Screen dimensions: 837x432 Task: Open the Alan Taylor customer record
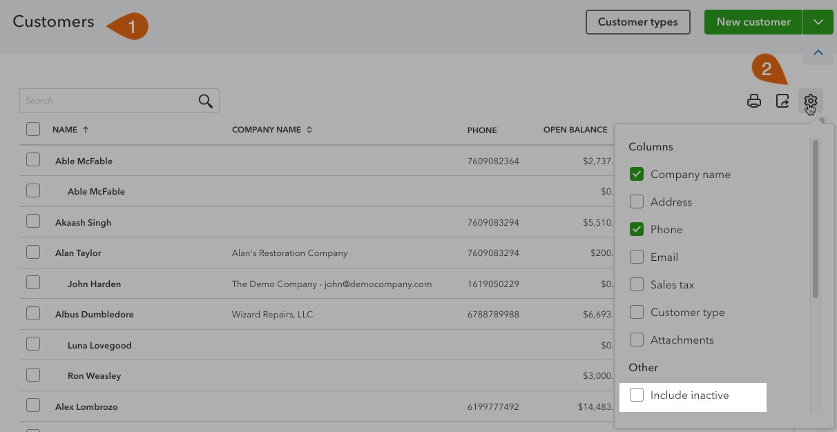pos(78,253)
